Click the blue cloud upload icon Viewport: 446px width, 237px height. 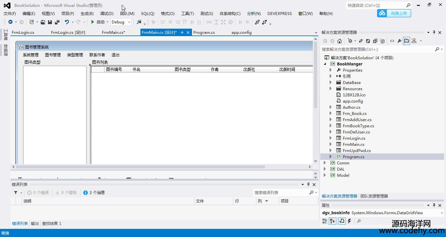click(x=382, y=13)
